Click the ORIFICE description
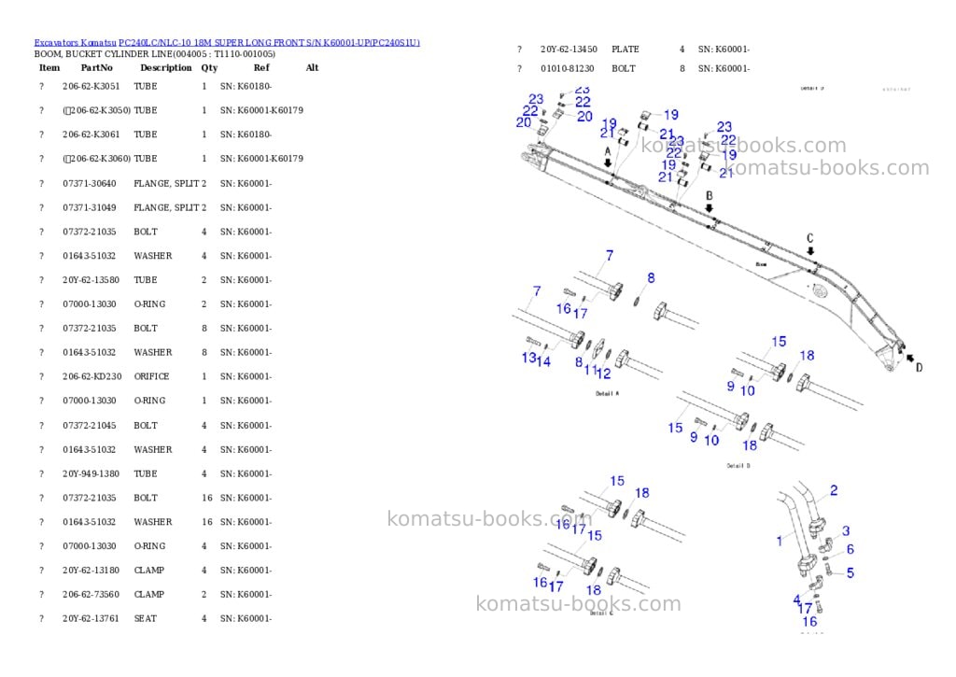 coord(152,377)
